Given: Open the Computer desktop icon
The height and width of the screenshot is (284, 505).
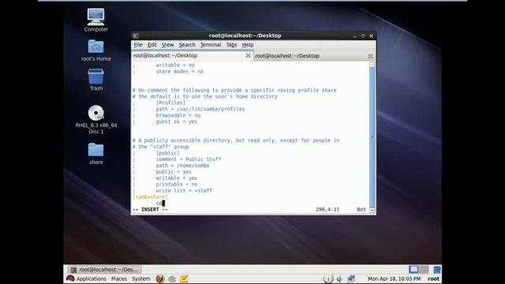Looking at the screenshot, I should click(x=95, y=17).
